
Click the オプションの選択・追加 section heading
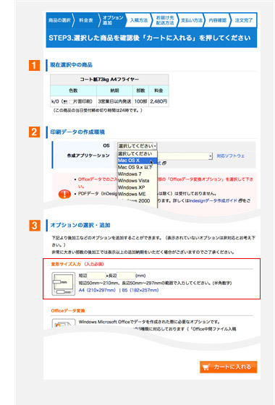[80, 225]
